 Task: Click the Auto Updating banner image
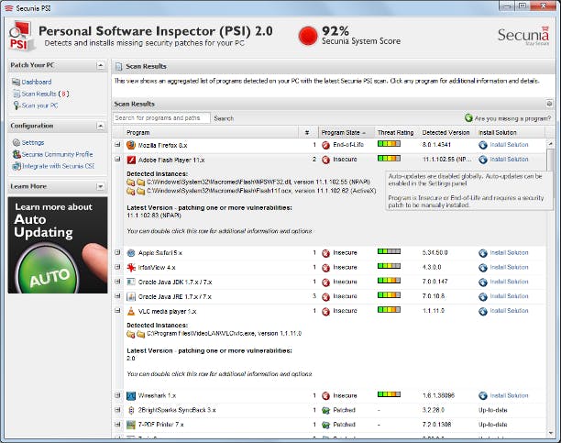pyautogui.click(x=58, y=245)
